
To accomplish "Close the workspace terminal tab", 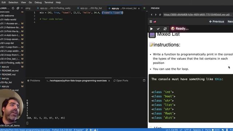I will tap(109, 81).
